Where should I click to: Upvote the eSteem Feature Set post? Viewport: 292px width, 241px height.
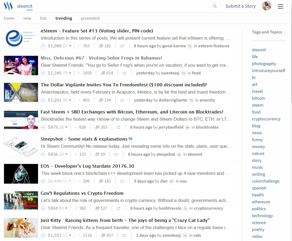tap(43, 46)
